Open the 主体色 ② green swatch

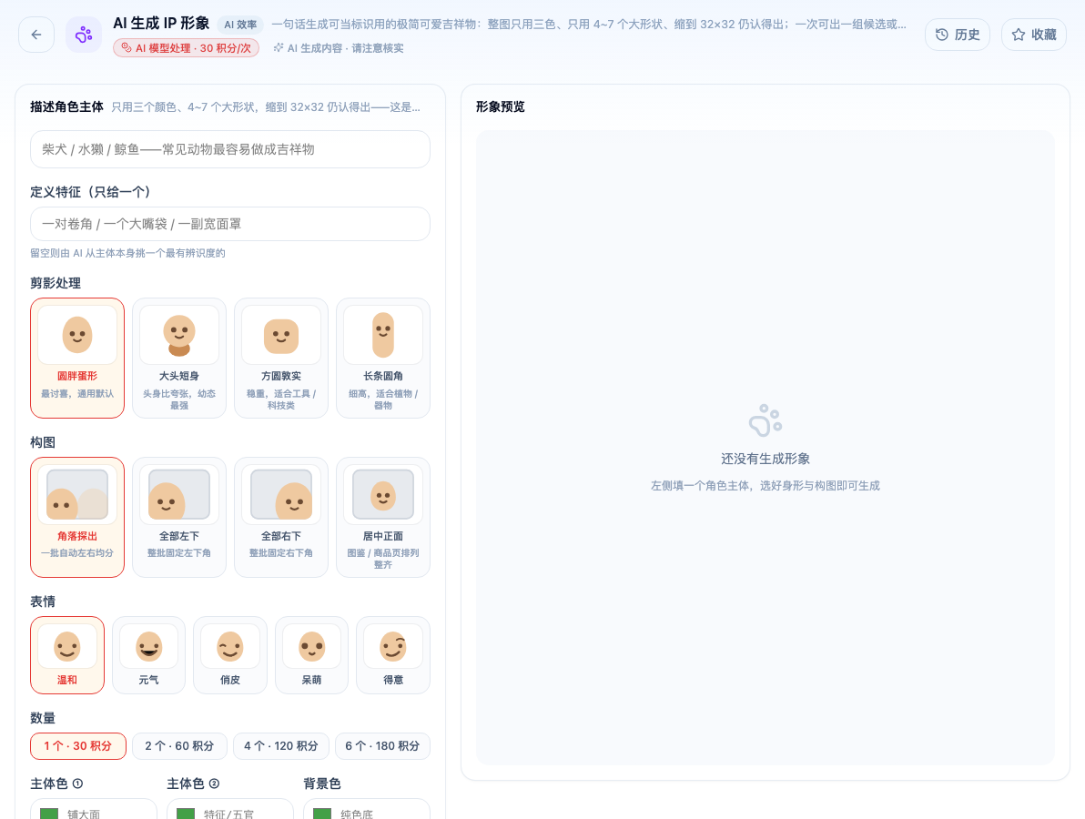point(186,814)
